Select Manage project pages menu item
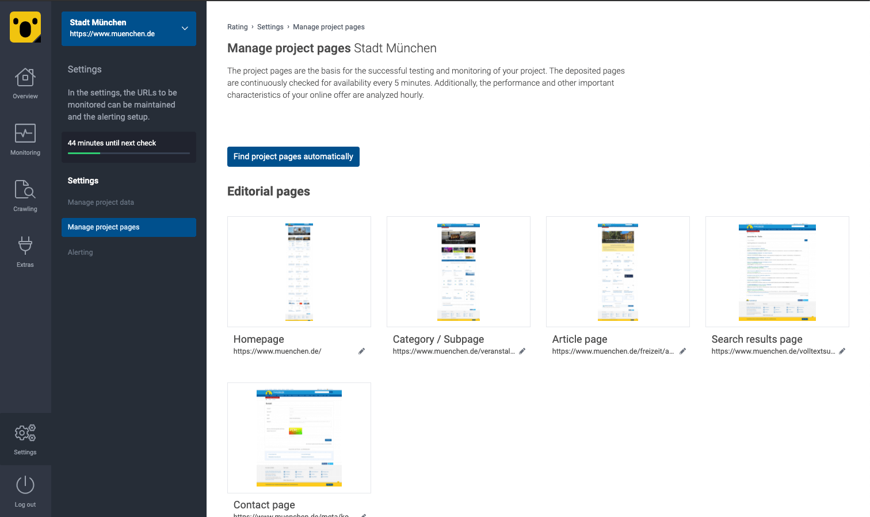Screen dimensions: 870x517 [129, 227]
